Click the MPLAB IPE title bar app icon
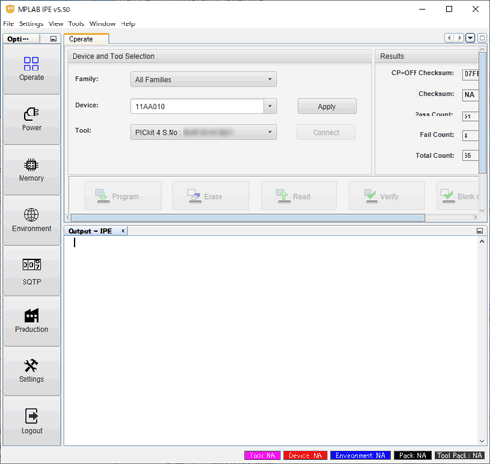 10,9
